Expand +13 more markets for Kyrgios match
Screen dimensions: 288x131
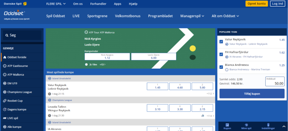pos(103,64)
